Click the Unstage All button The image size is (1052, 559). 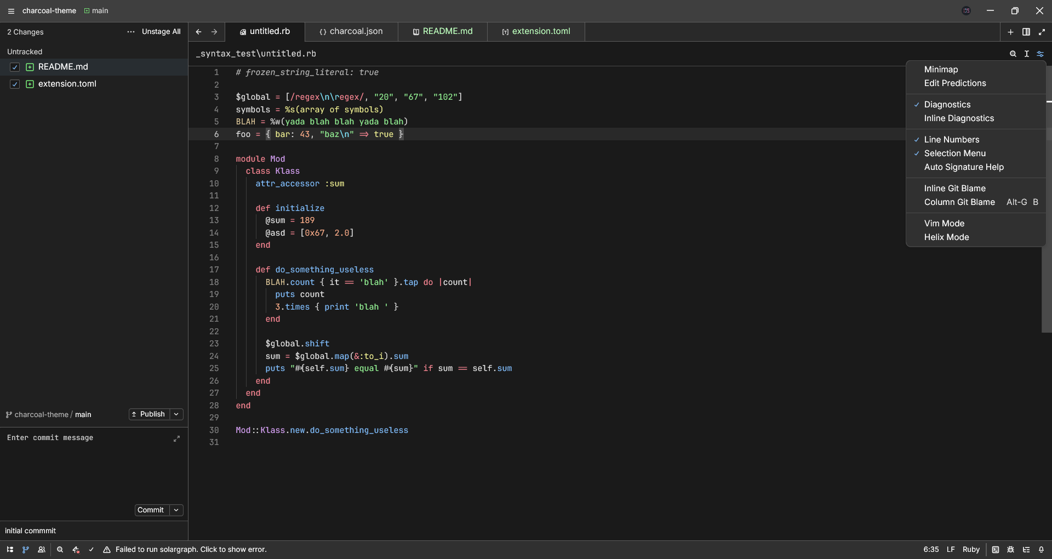(x=161, y=32)
